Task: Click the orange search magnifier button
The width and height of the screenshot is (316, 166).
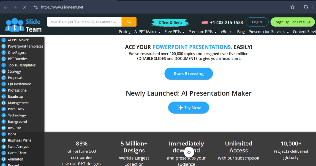Action: point(129,22)
